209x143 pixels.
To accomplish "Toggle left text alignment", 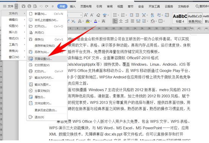I will coord(115,21).
